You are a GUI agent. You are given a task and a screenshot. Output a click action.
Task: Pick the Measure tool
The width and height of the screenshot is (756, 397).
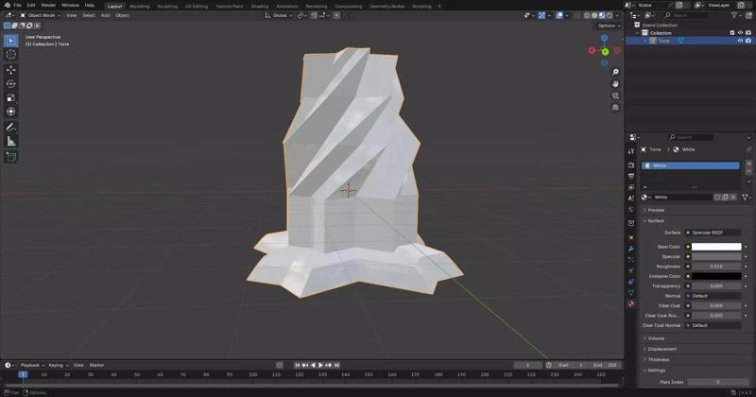coord(11,141)
